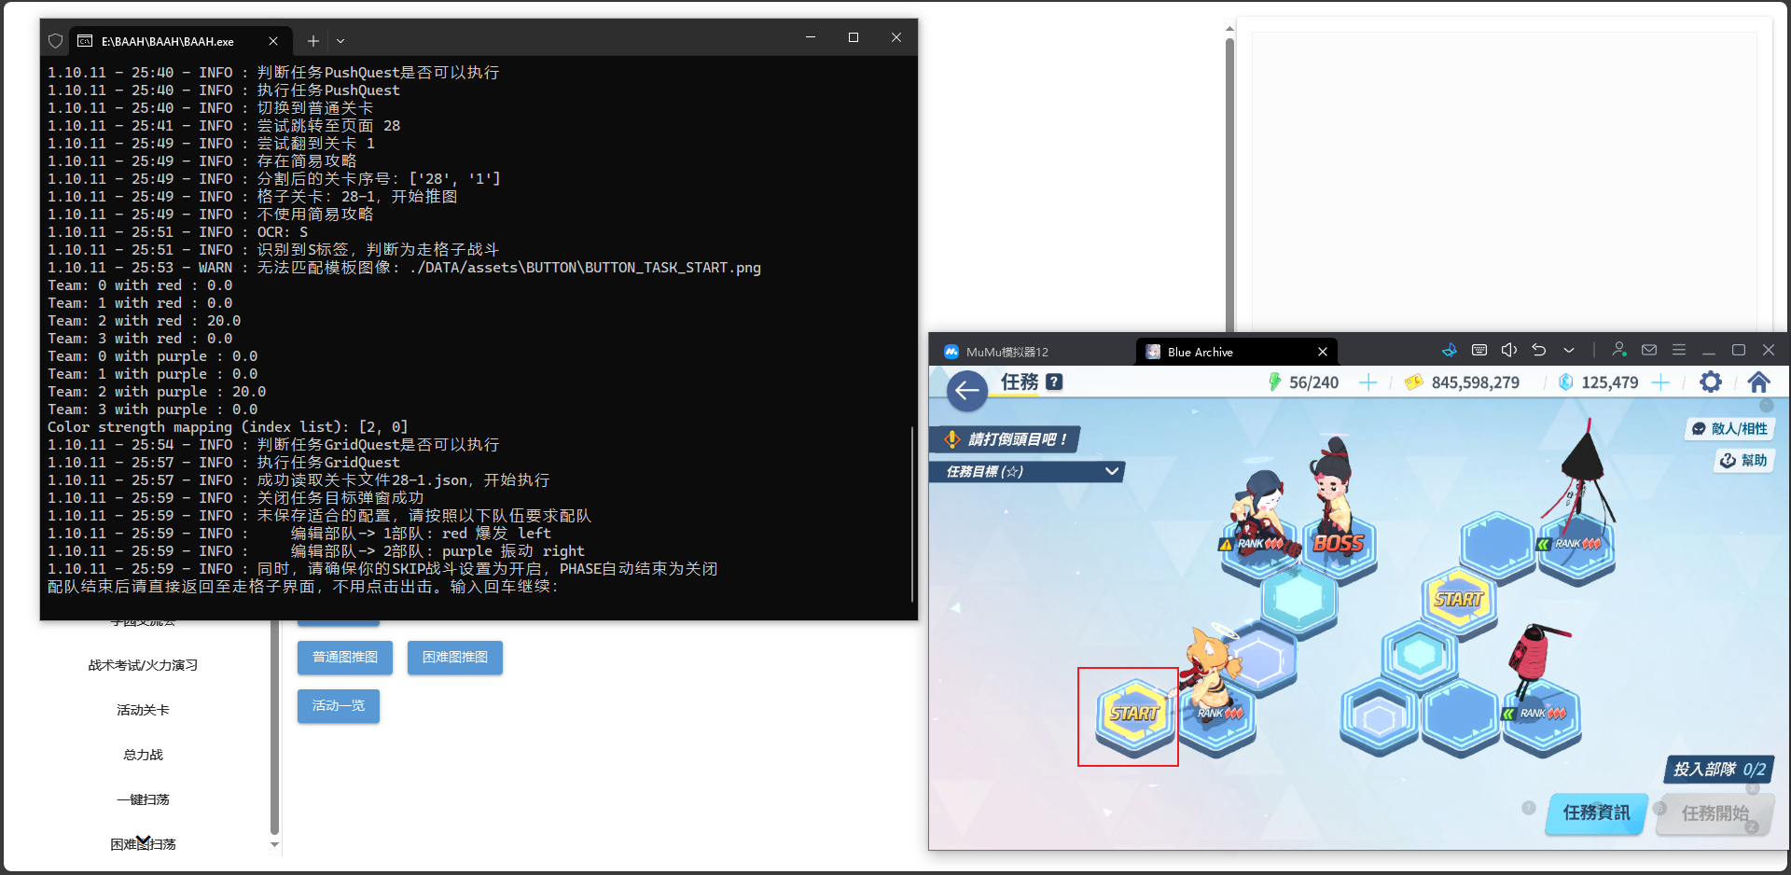
Task: Expand the chevron next to the undo icon
Action: (x=1569, y=349)
